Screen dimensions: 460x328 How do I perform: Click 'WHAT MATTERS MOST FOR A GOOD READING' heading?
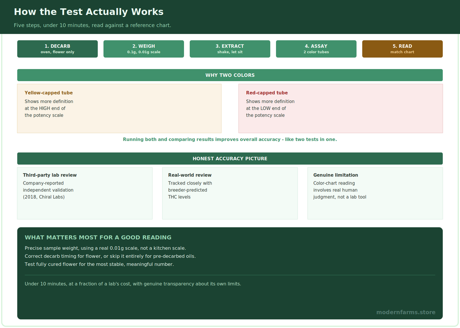click(x=98, y=237)
